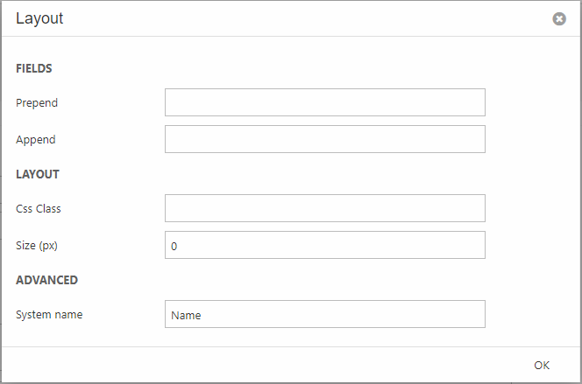
Task: Click the 'Name' value in System name
Action: (186, 315)
